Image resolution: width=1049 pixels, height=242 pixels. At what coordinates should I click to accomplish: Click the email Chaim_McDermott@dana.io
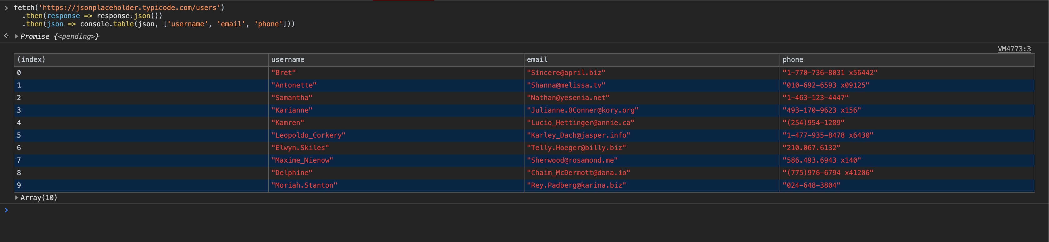(x=579, y=173)
